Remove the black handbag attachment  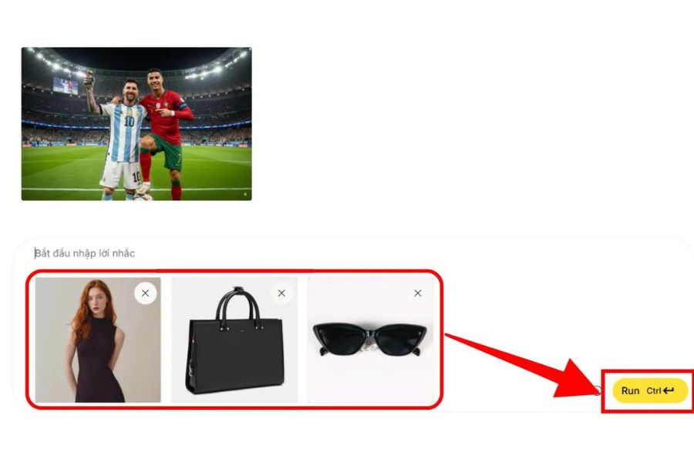point(281,293)
